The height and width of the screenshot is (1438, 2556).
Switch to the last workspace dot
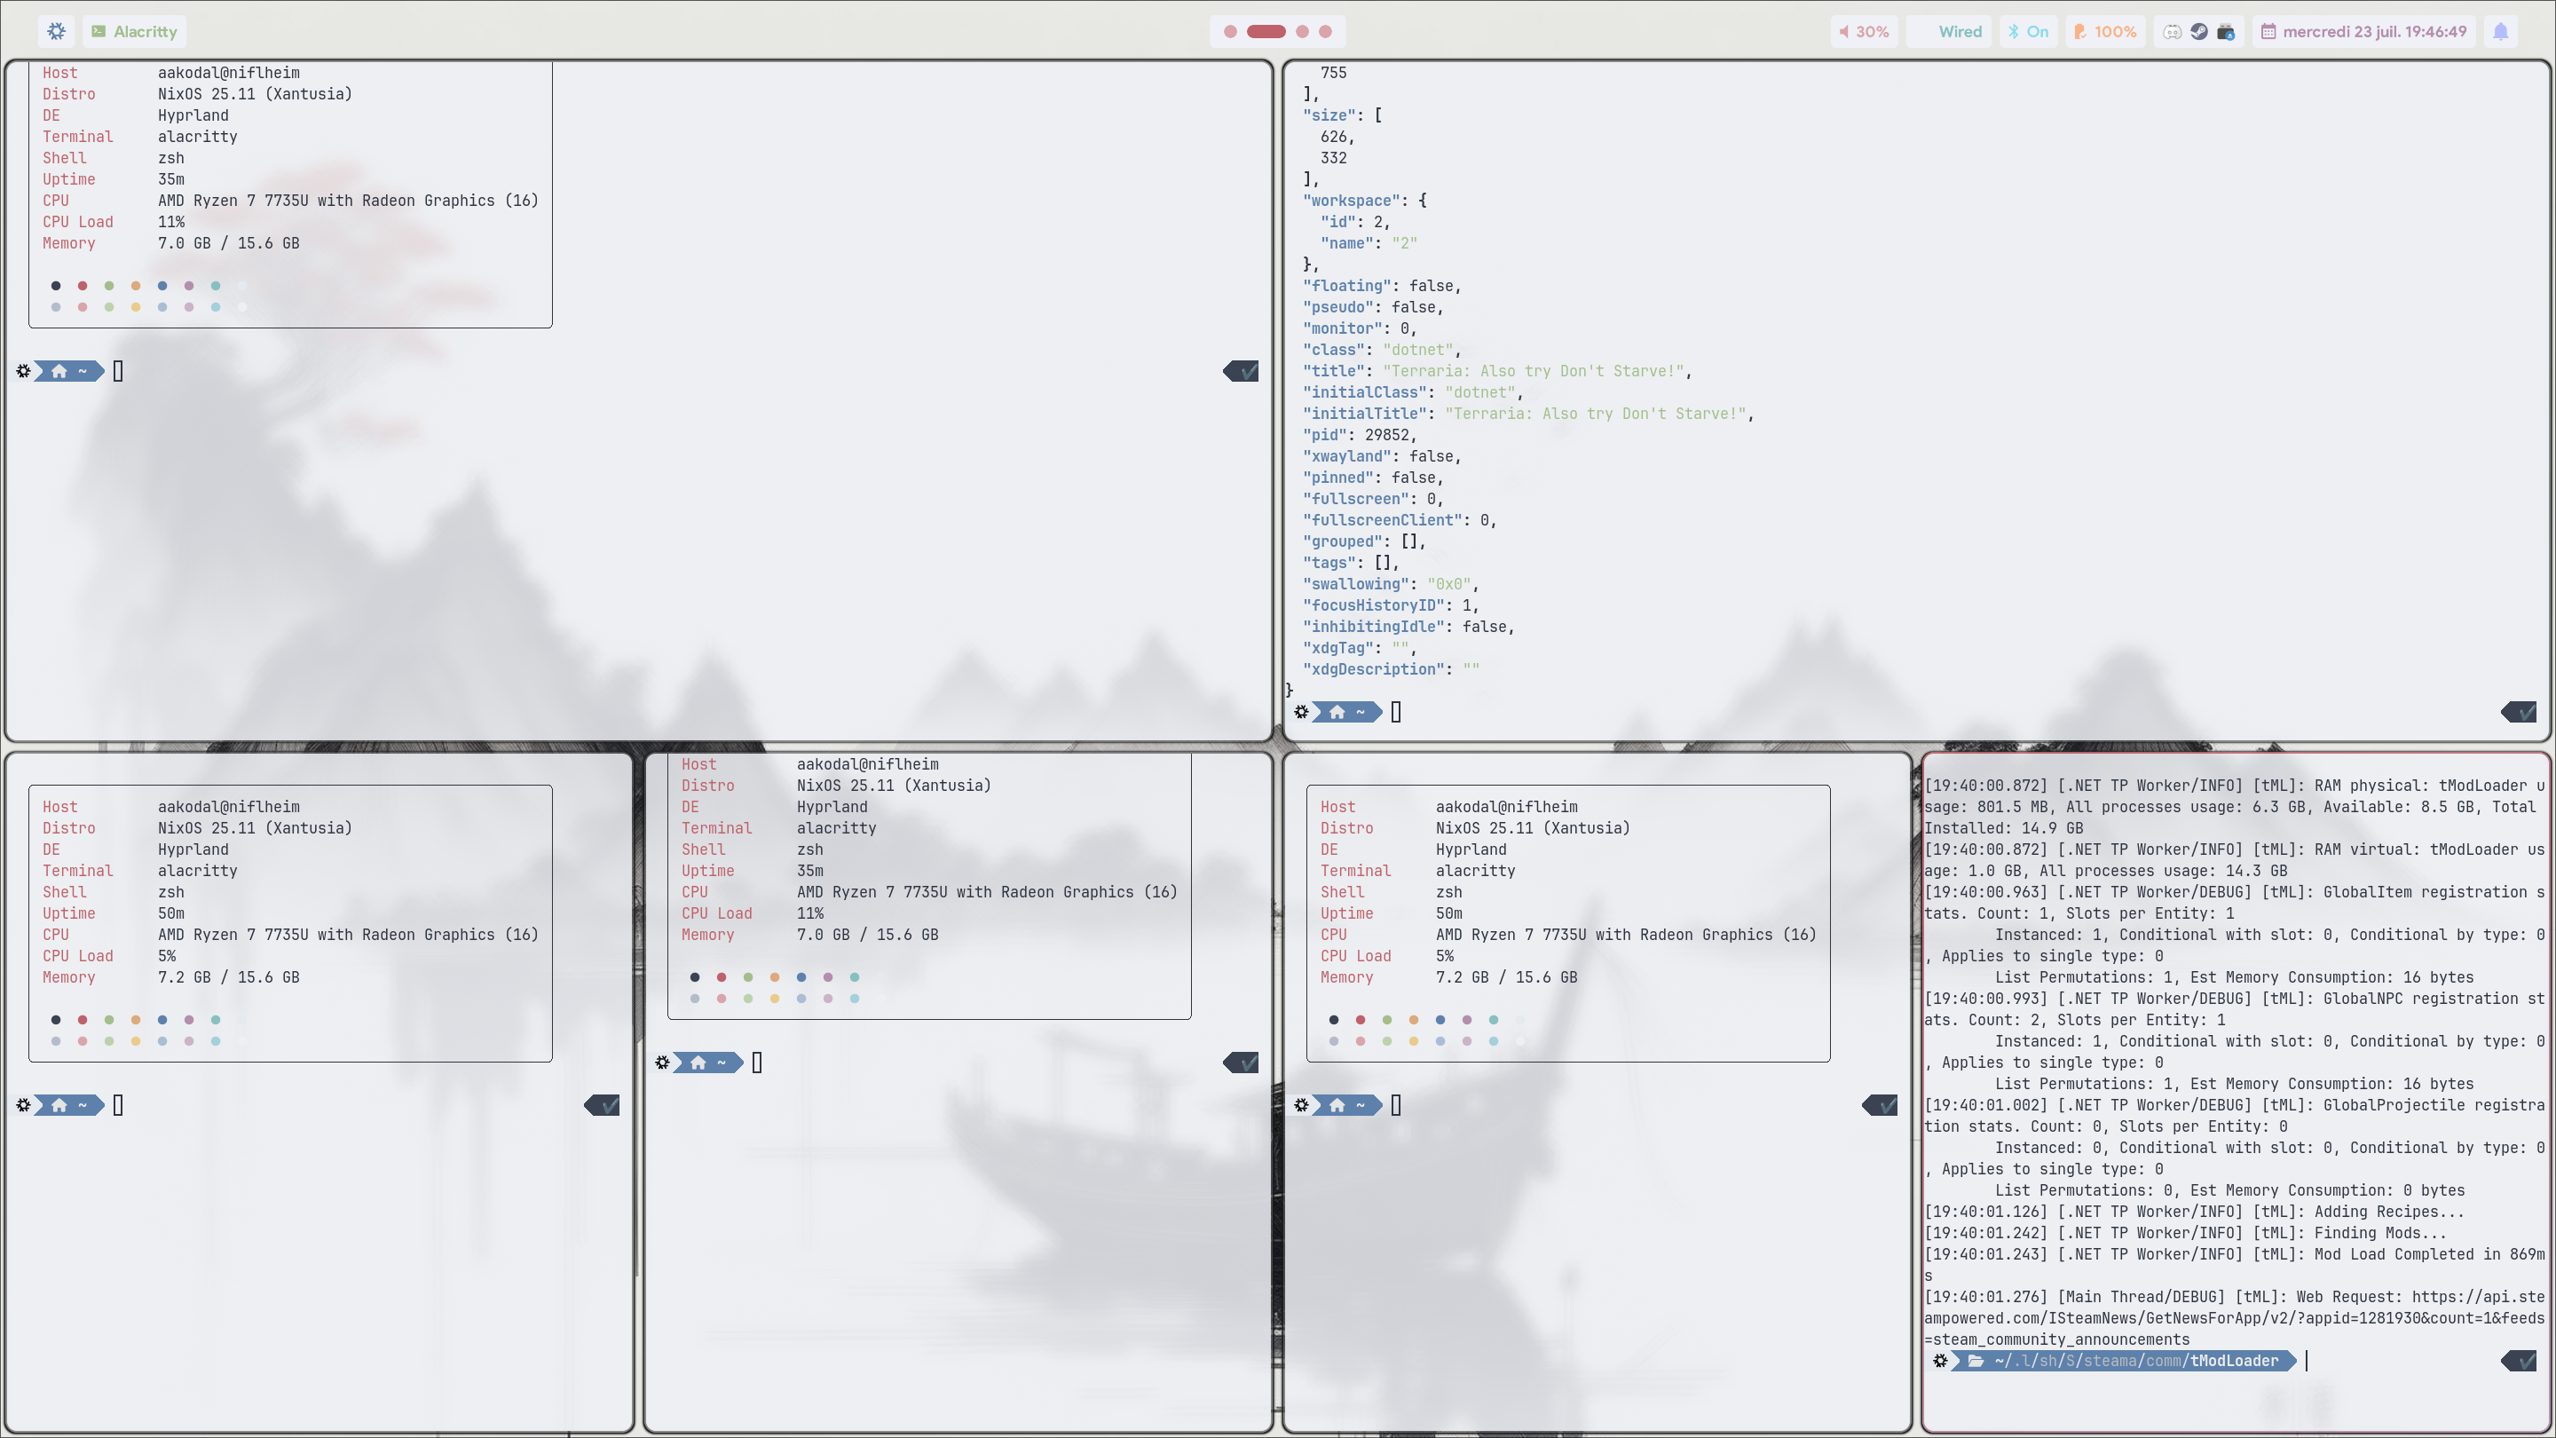pos(1325,32)
